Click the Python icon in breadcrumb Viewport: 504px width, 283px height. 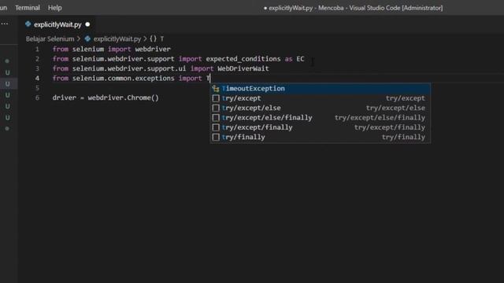[x=87, y=39]
